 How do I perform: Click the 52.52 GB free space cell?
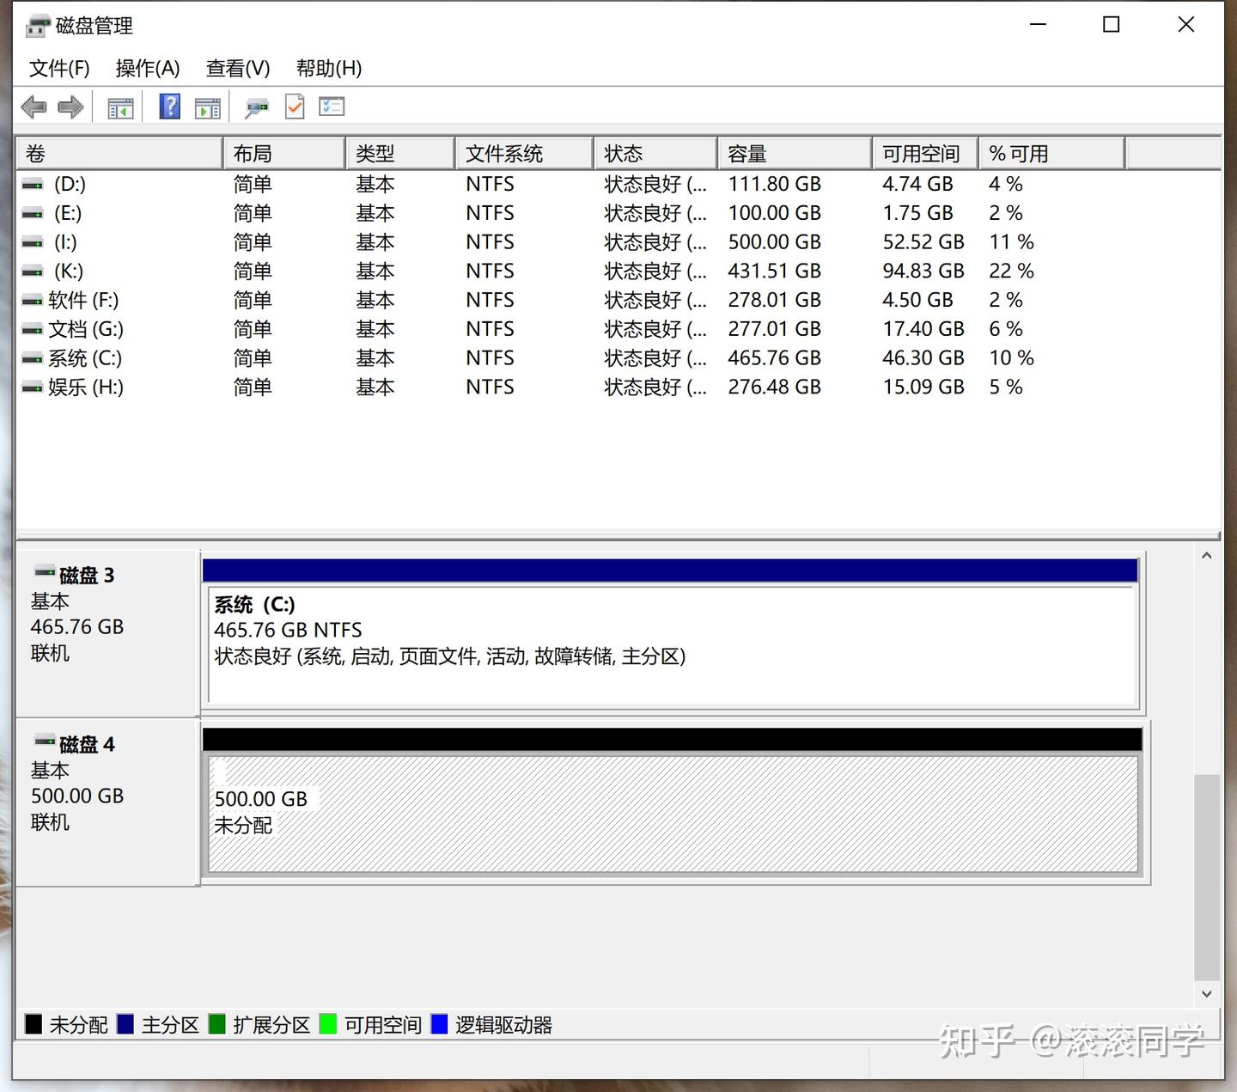923,243
